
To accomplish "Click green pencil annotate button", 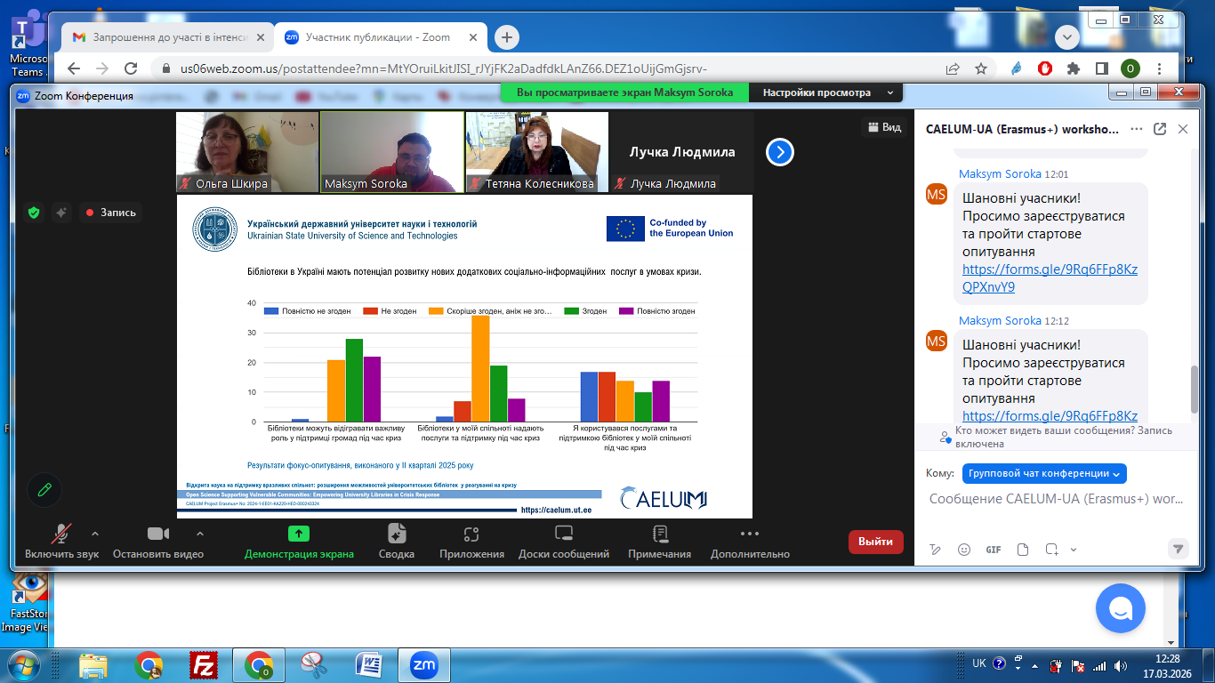I will click(44, 489).
